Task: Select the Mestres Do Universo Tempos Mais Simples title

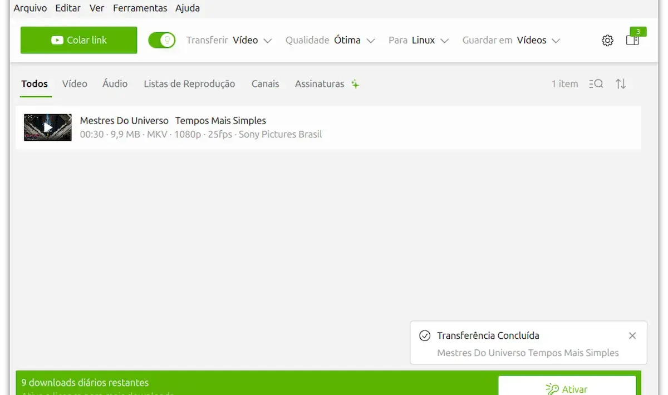Action: click(x=173, y=121)
